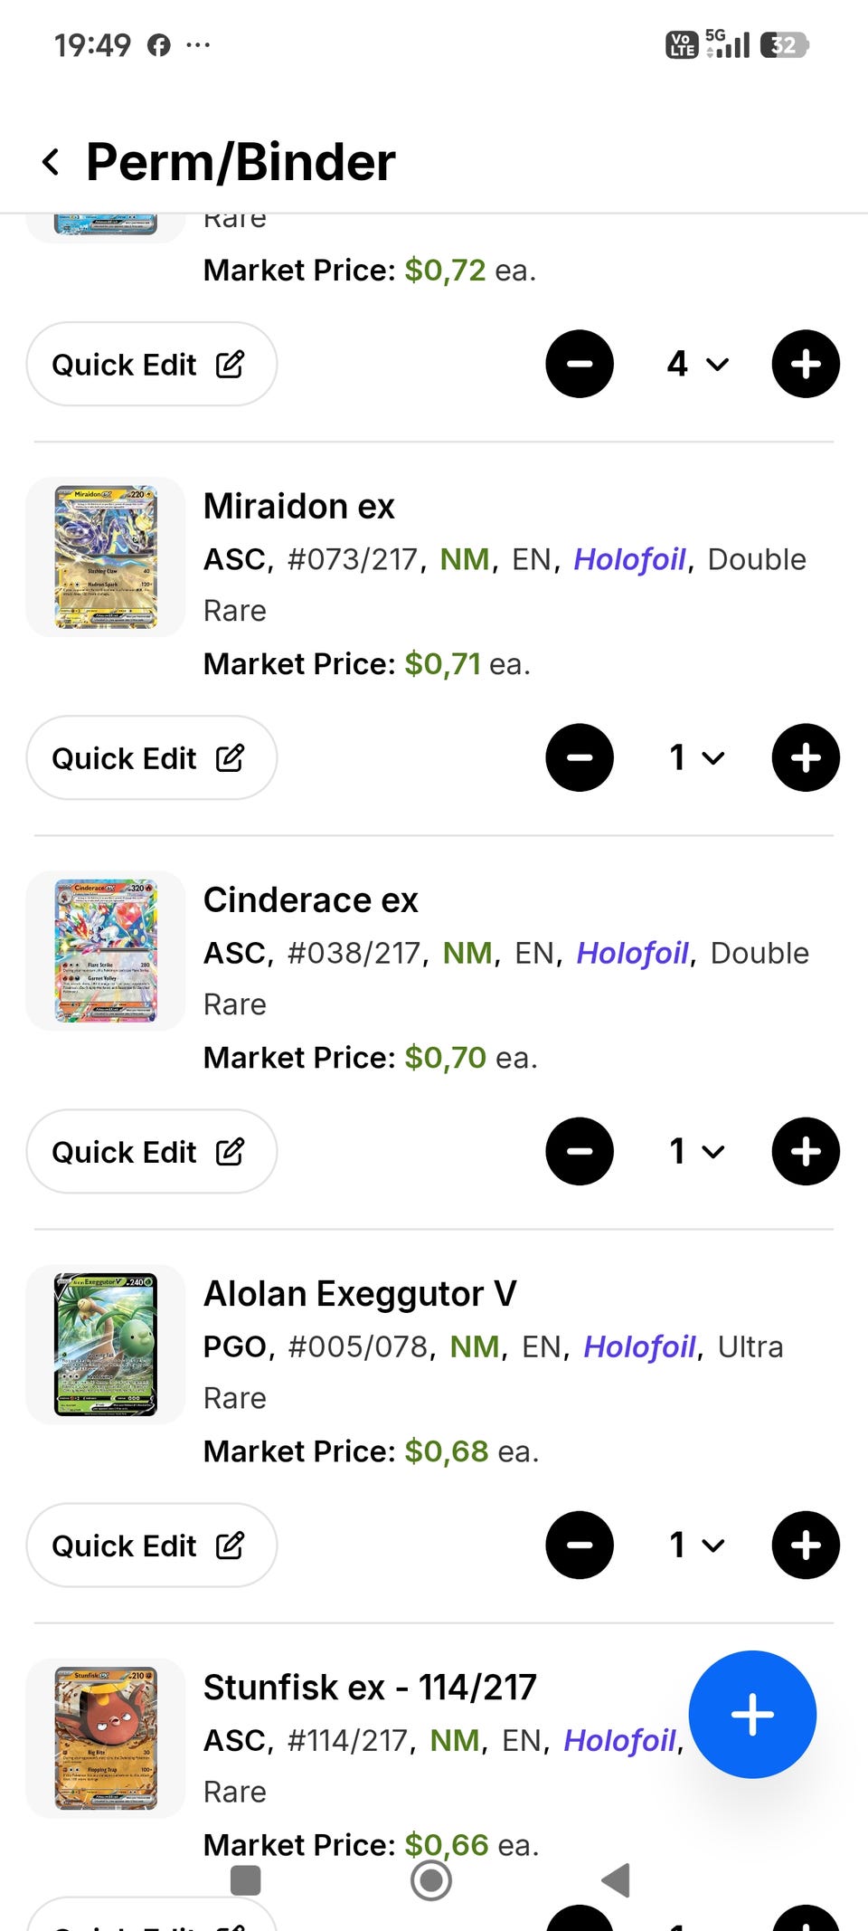Expand Cinderace ex quantity dropdown

tap(697, 1151)
